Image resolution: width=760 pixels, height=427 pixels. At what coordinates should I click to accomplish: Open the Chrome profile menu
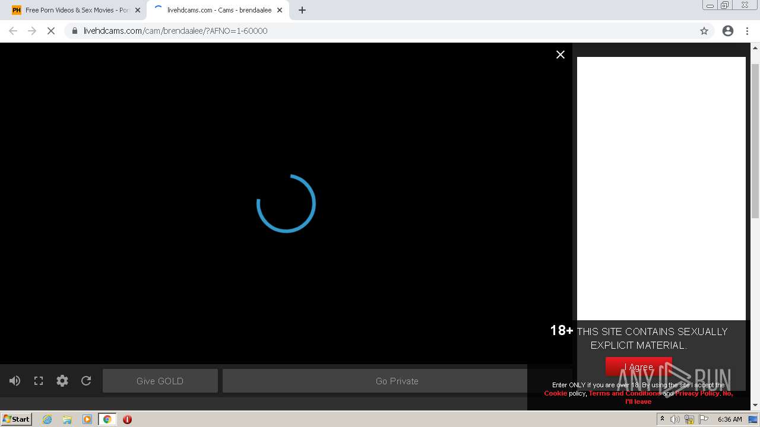point(728,31)
